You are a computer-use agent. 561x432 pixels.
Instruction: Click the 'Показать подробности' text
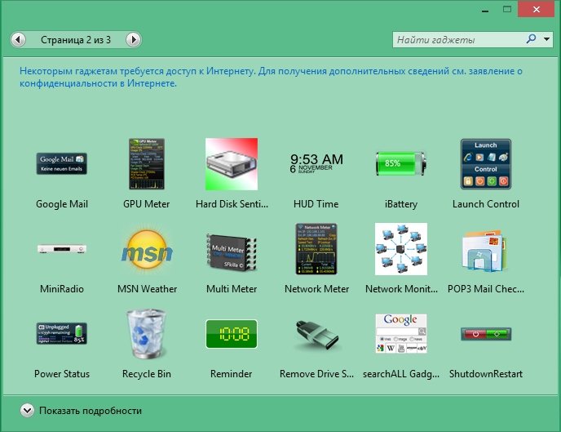tap(91, 411)
